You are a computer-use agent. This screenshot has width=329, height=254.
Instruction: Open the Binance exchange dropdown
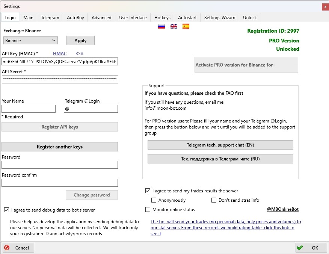[30, 41]
